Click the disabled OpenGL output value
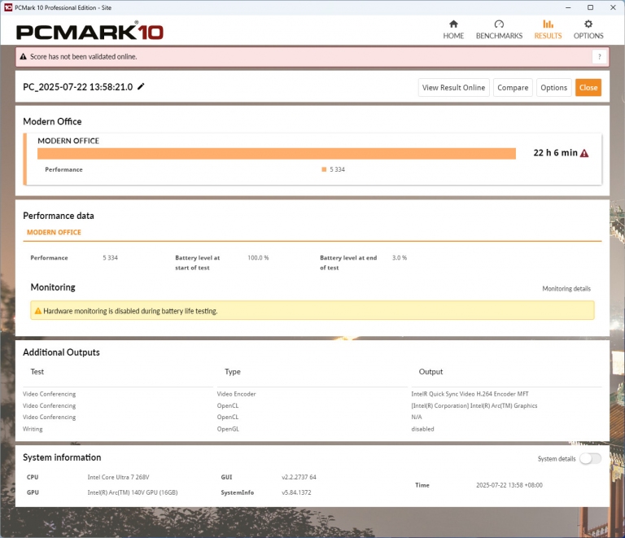 pos(422,429)
